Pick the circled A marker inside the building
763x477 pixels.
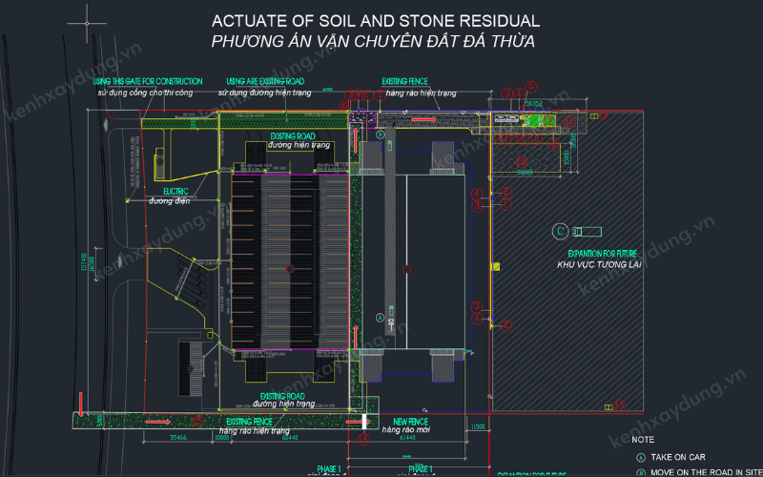coord(379,317)
